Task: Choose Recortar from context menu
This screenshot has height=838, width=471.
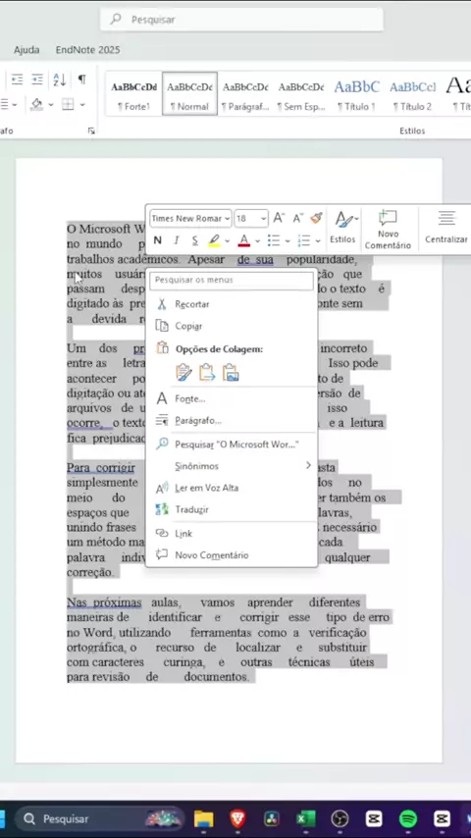Action: click(x=232, y=304)
